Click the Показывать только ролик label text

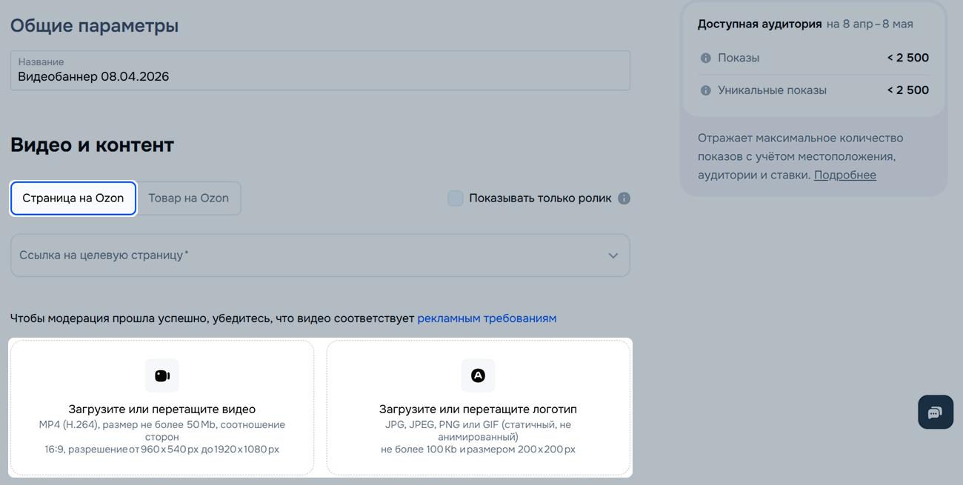[x=540, y=198]
